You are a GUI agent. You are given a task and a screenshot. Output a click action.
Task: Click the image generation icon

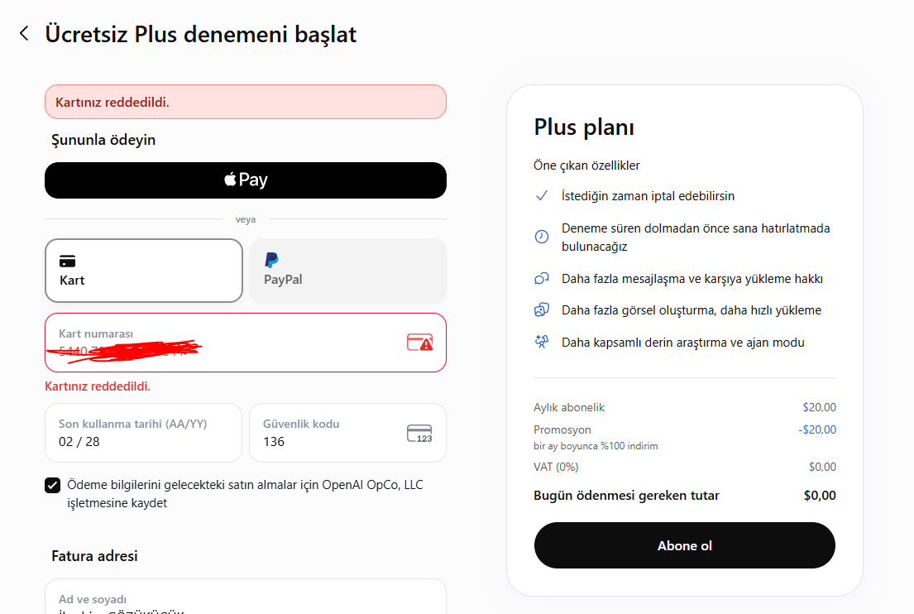[542, 310]
